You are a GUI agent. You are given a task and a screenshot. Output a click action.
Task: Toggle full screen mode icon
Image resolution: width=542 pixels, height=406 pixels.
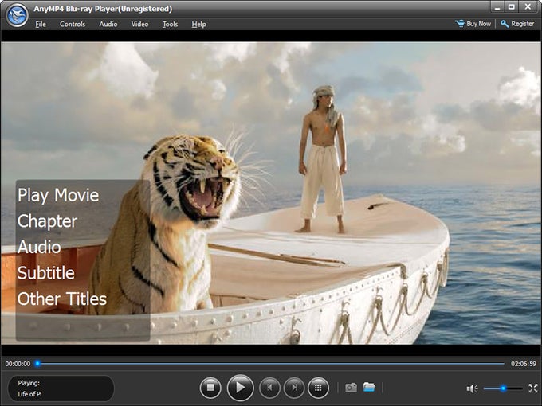pos(533,388)
